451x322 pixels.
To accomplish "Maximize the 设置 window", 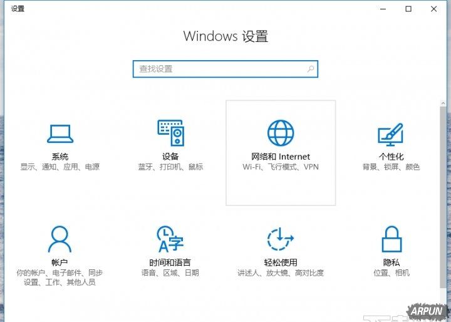I will [x=408, y=9].
